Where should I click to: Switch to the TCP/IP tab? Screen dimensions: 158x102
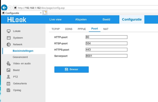56,29
